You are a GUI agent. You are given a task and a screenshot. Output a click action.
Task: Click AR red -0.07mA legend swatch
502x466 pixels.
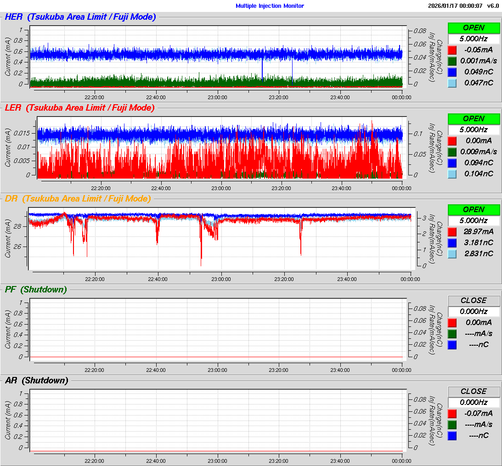(x=452, y=413)
